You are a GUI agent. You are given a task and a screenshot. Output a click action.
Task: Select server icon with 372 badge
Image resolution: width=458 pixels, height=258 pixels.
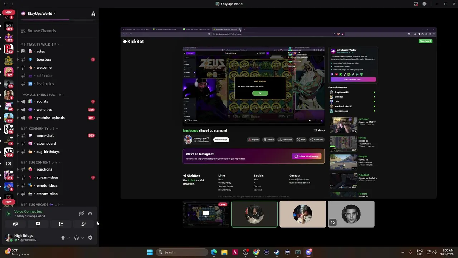9,38
